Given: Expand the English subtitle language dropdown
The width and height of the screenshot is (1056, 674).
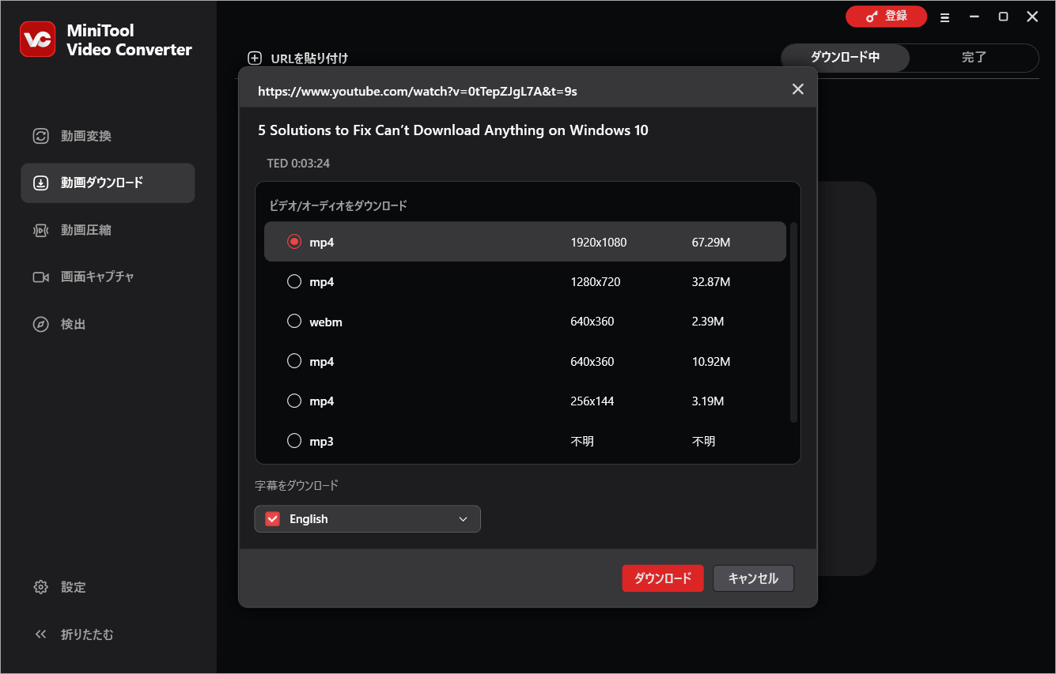Looking at the screenshot, I should point(463,519).
